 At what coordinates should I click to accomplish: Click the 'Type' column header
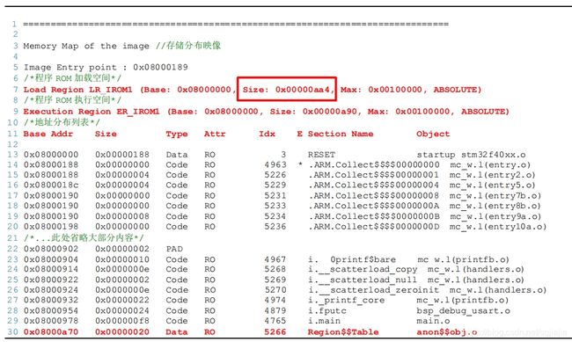click(177, 135)
